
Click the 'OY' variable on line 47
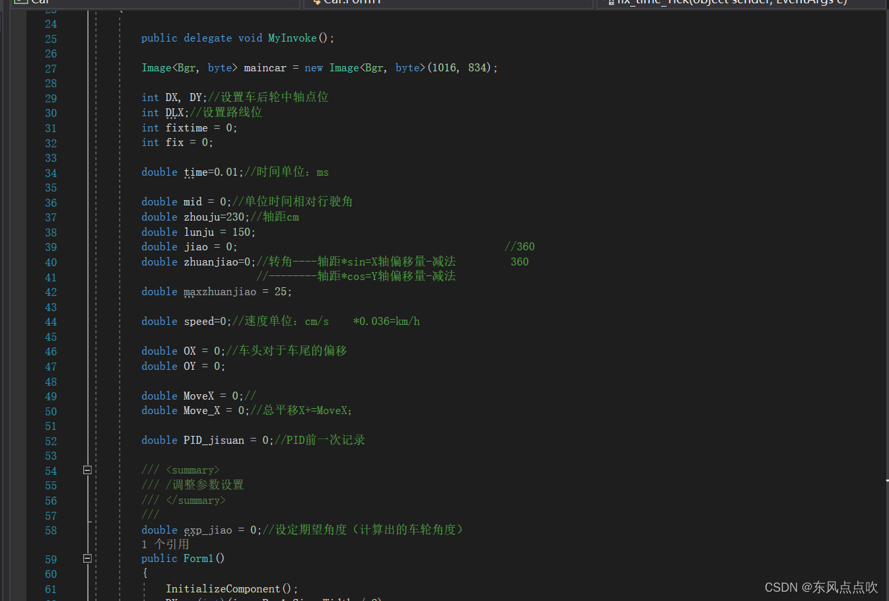[x=190, y=367]
